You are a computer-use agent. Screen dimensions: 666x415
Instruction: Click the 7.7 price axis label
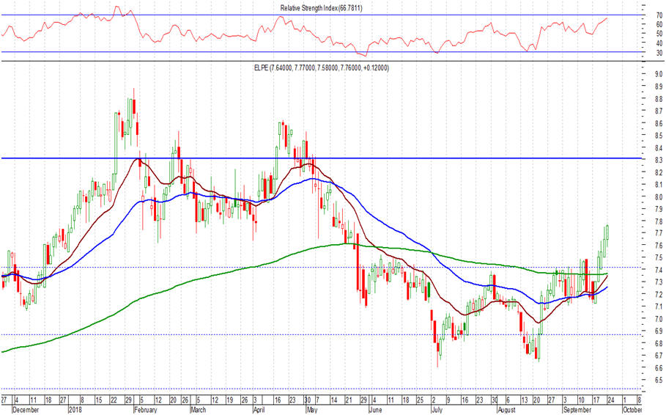pos(659,233)
